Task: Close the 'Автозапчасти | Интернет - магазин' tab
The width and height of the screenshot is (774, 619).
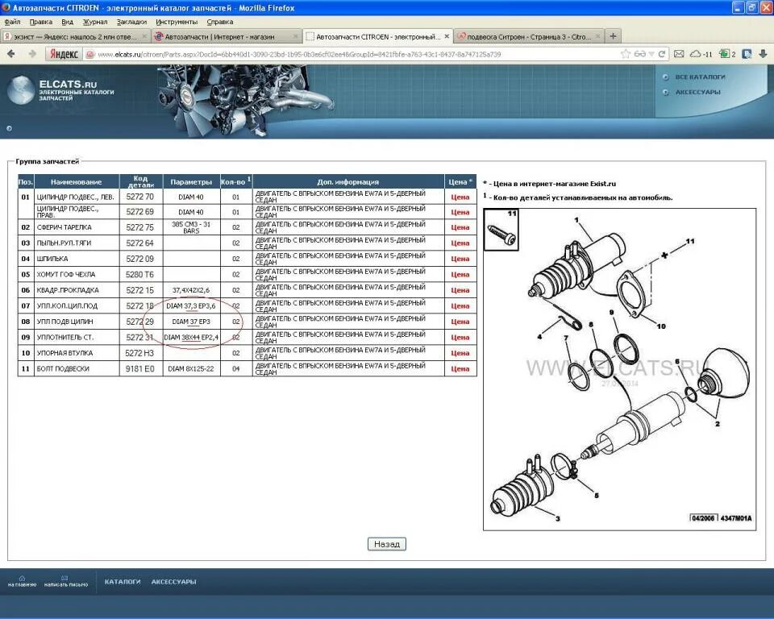Action: coord(295,36)
